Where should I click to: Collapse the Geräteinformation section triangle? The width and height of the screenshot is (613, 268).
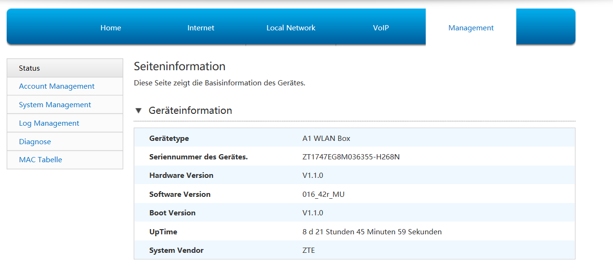point(138,111)
